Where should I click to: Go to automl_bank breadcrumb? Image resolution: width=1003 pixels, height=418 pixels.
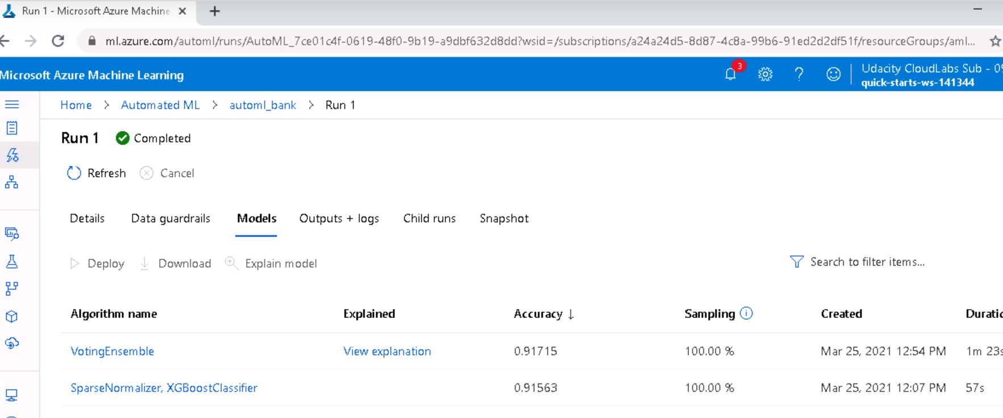(263, 105)
